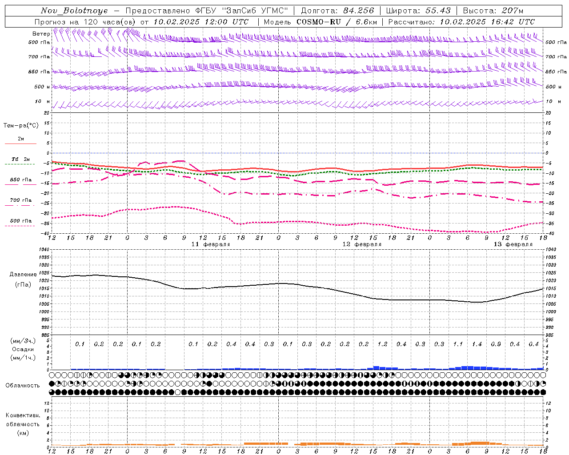Click the Конвективн. облачность label
Viewport: 569px width, 455px height.
pos(23,420)
